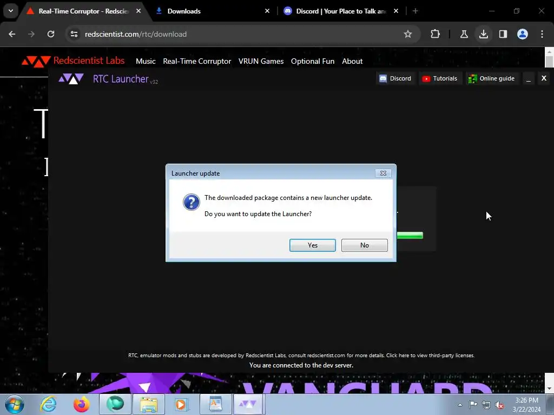
Task: Close the Discord browser tab
Action: tap(395, 11)
